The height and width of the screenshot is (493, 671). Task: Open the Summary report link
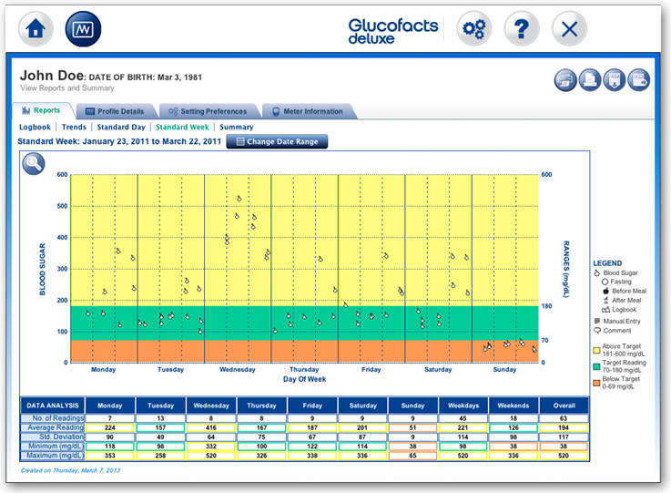pos(236,128)
